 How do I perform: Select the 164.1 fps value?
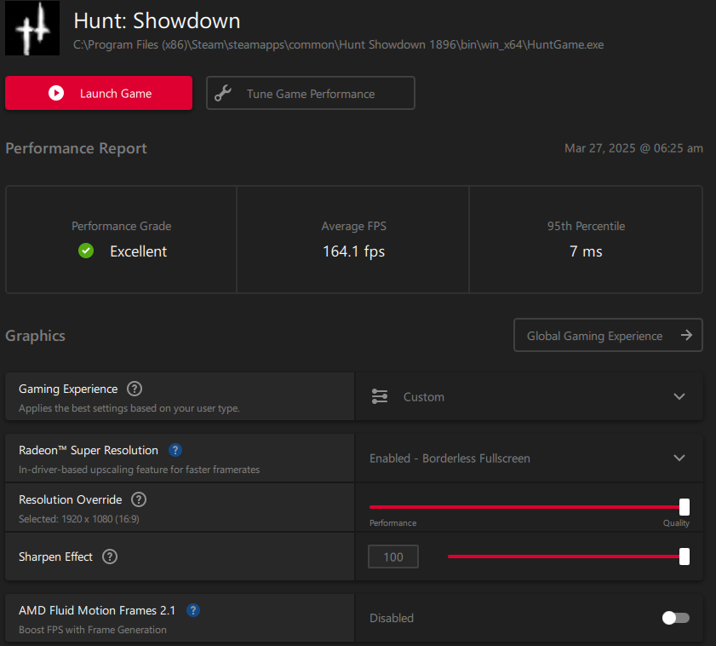[x=353, y=251]
